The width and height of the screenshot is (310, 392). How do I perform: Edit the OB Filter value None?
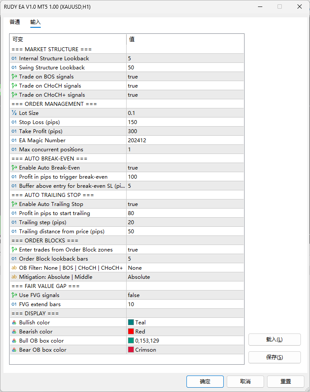185,268
